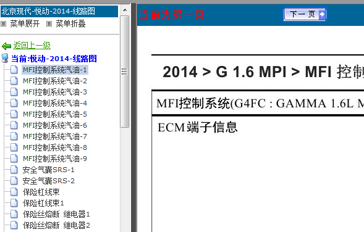Viewport: 364px width, 232px height.
Task: Click the 北京现代-悦动-2014-线路图 title bar
Action: tap(59, 11)
